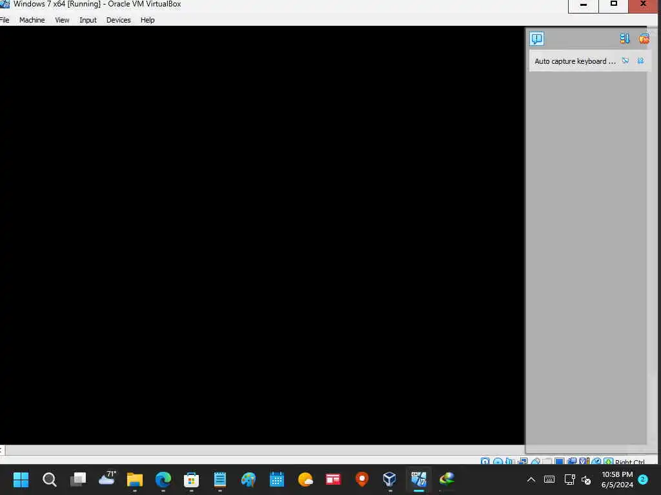Open the View menu
Screen dimensions: 661x495
pyautogui.click(x=62, y=20)
